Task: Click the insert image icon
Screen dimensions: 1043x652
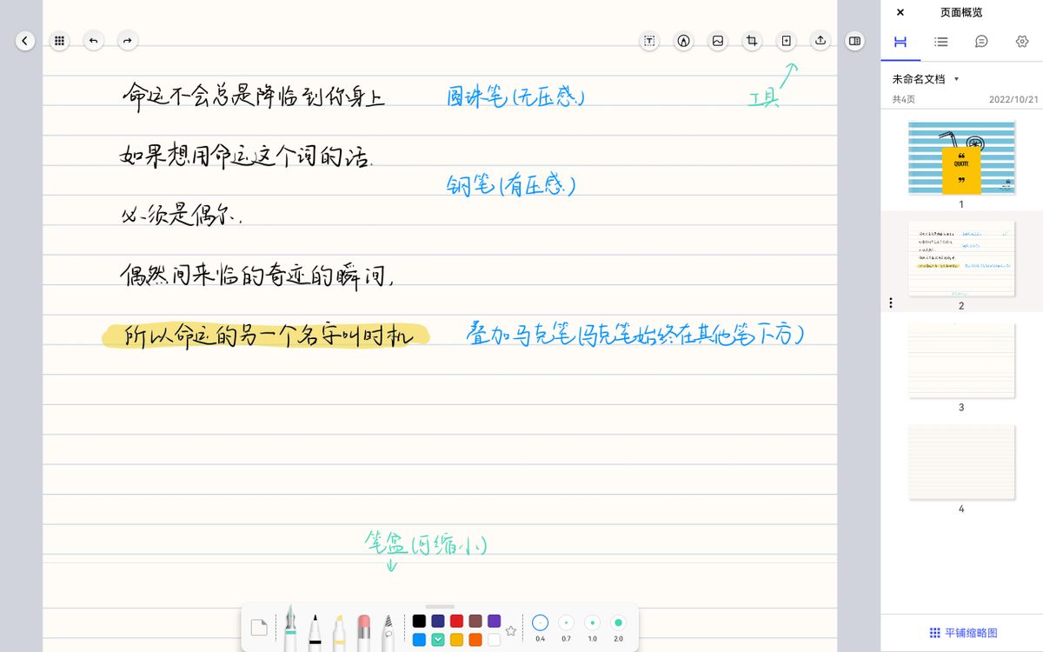Action: coord(717,41)
